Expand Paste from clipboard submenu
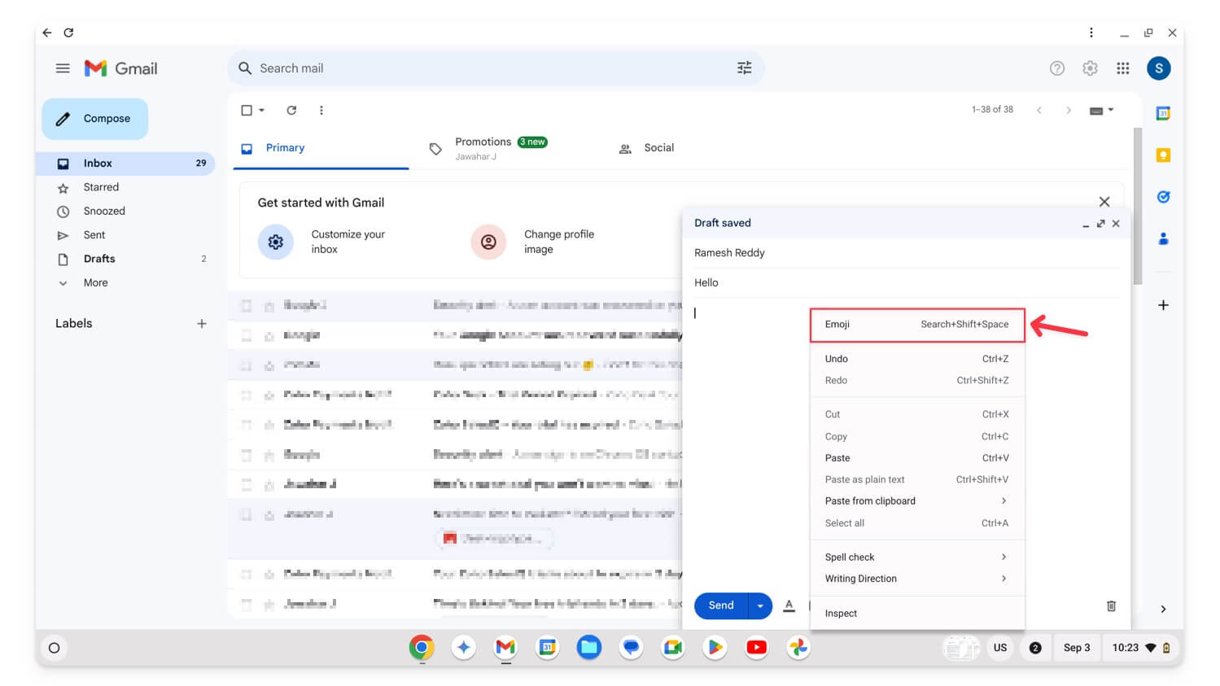Image resolution: width=1220 pixels, height=686 pixels. 917,501
